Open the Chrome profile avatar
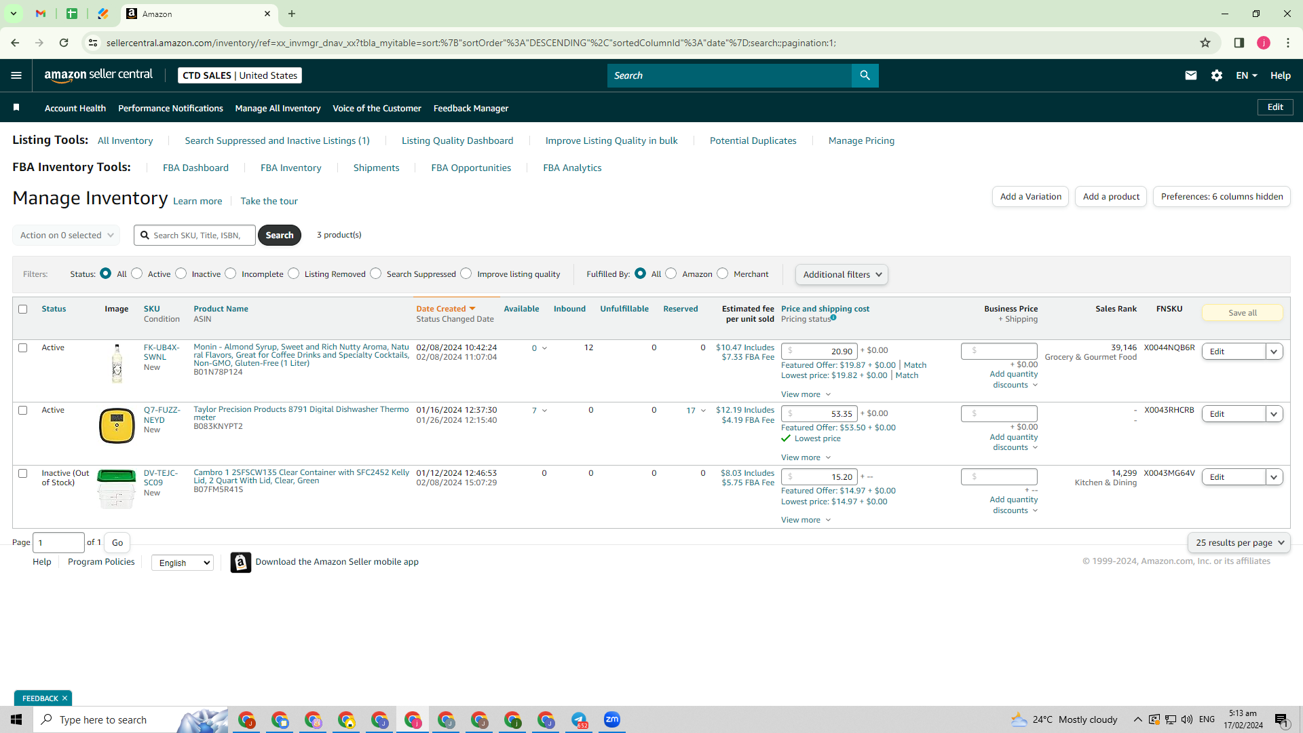 coord(1264,43)
